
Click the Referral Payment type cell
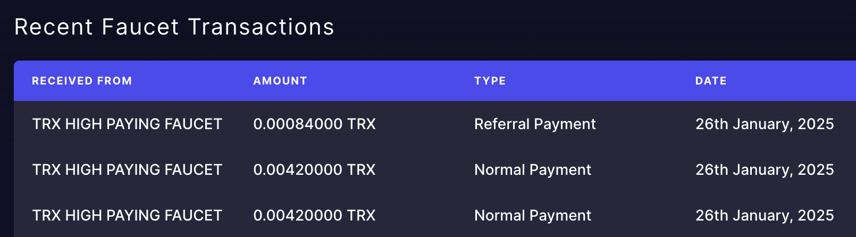[x=535, y=124]
